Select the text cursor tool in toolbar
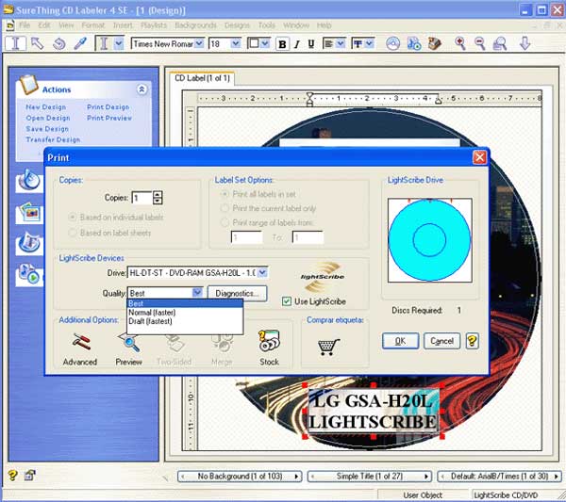The image size is (566, 502). tap(15, 44)
